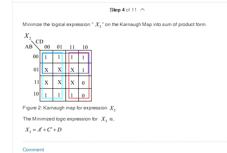Click the Karnaugh map figure image

(58, 67)
